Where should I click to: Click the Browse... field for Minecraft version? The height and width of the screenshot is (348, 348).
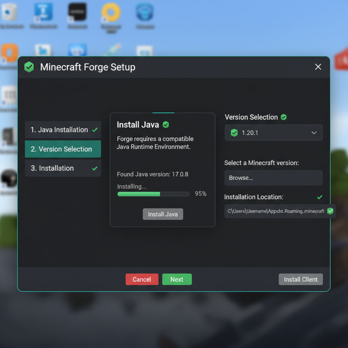274,178
